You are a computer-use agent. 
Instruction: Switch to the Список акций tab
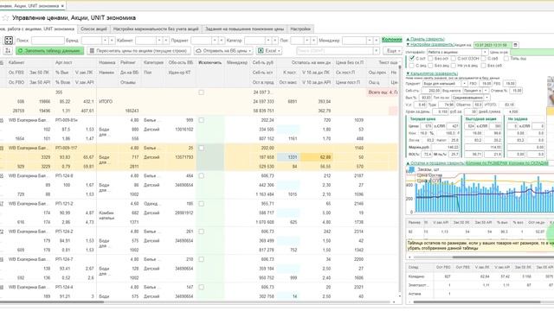pyautogui.click(x=93, y=29)
